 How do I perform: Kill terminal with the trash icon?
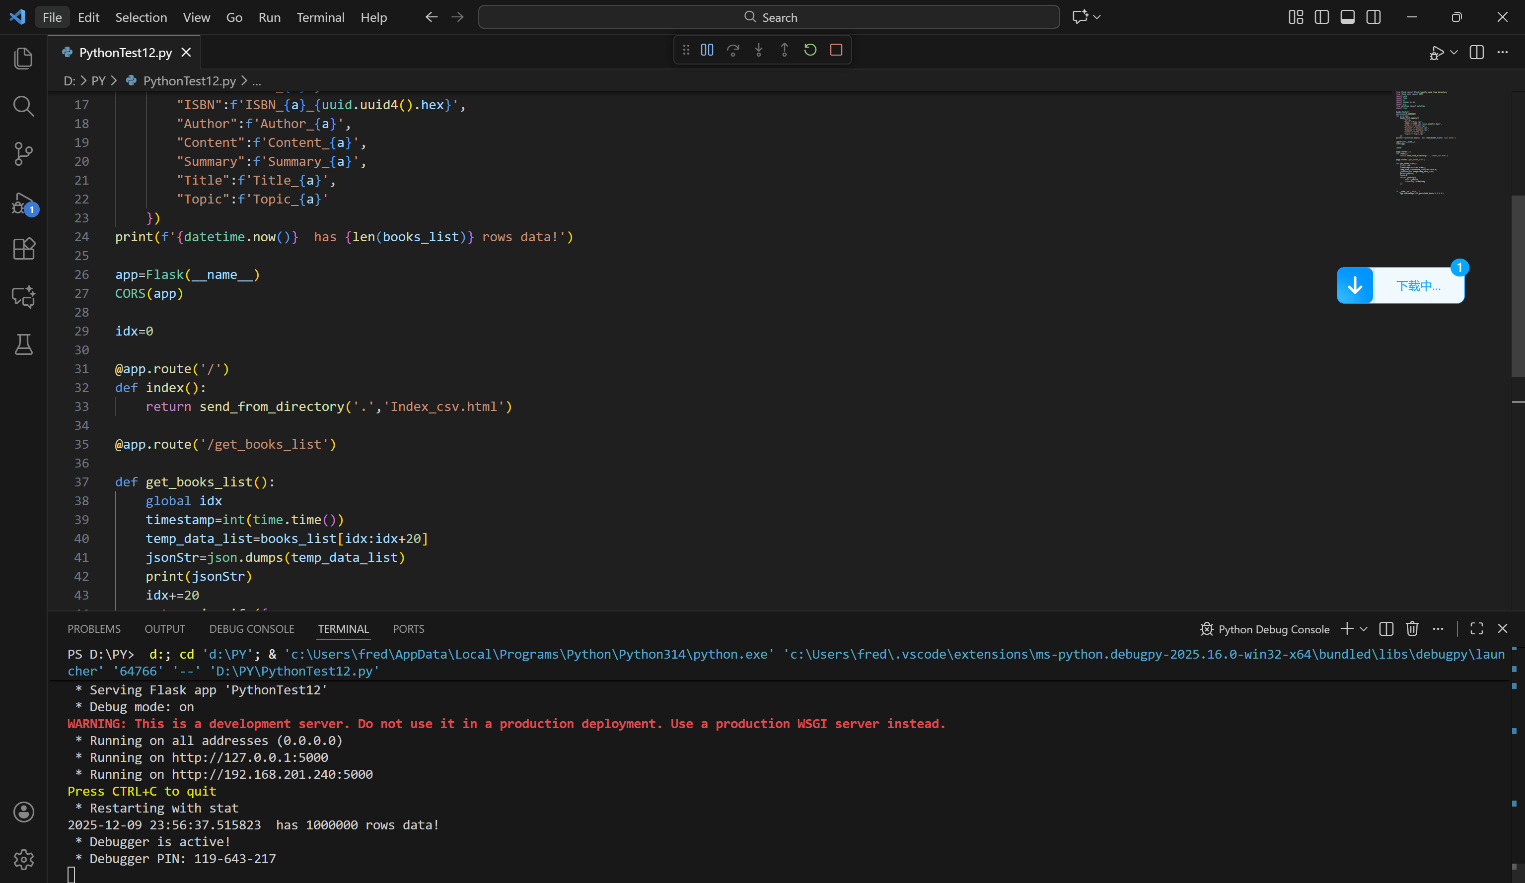click(1412, 629)
